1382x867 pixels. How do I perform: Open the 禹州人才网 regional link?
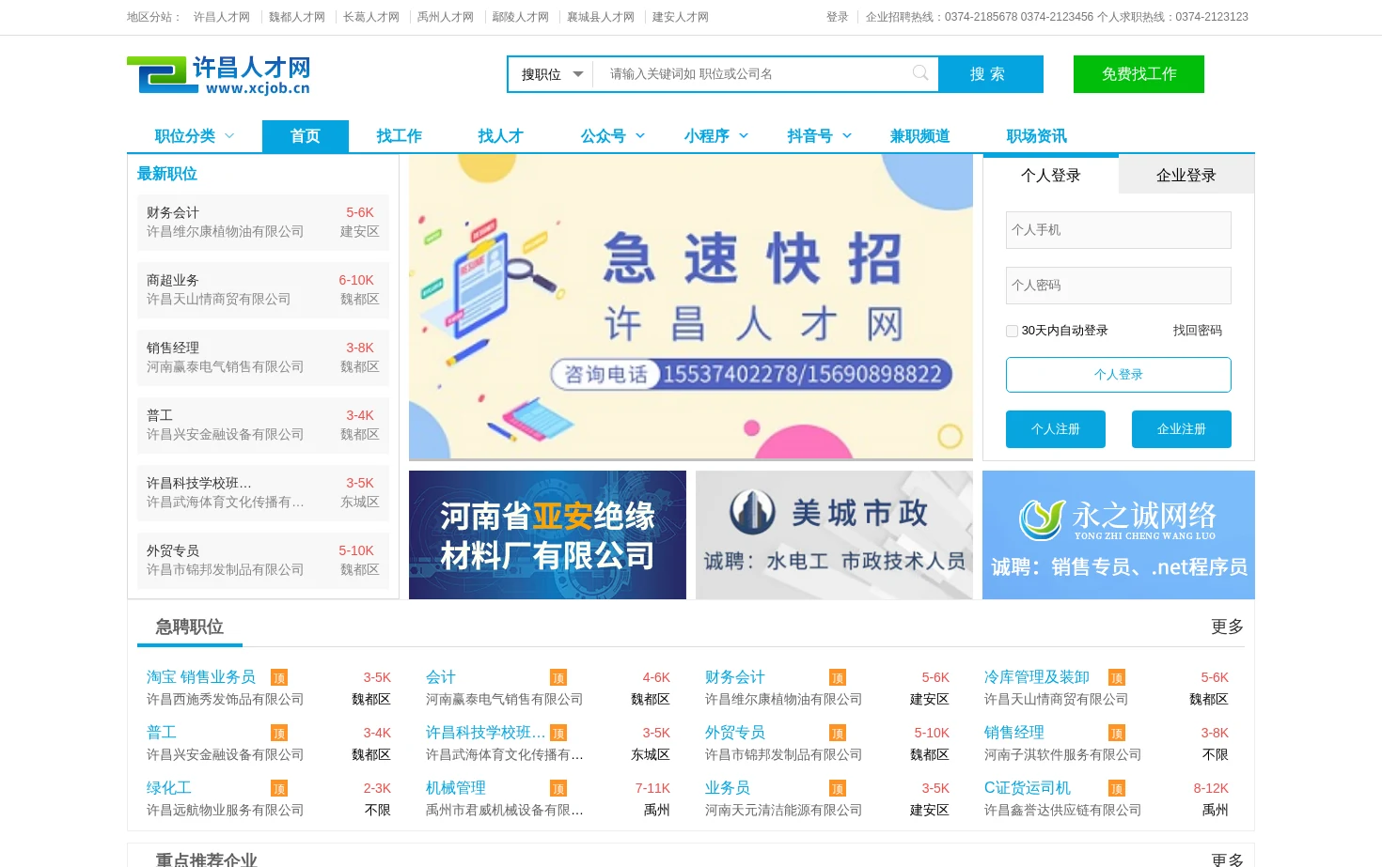(446, 17)
